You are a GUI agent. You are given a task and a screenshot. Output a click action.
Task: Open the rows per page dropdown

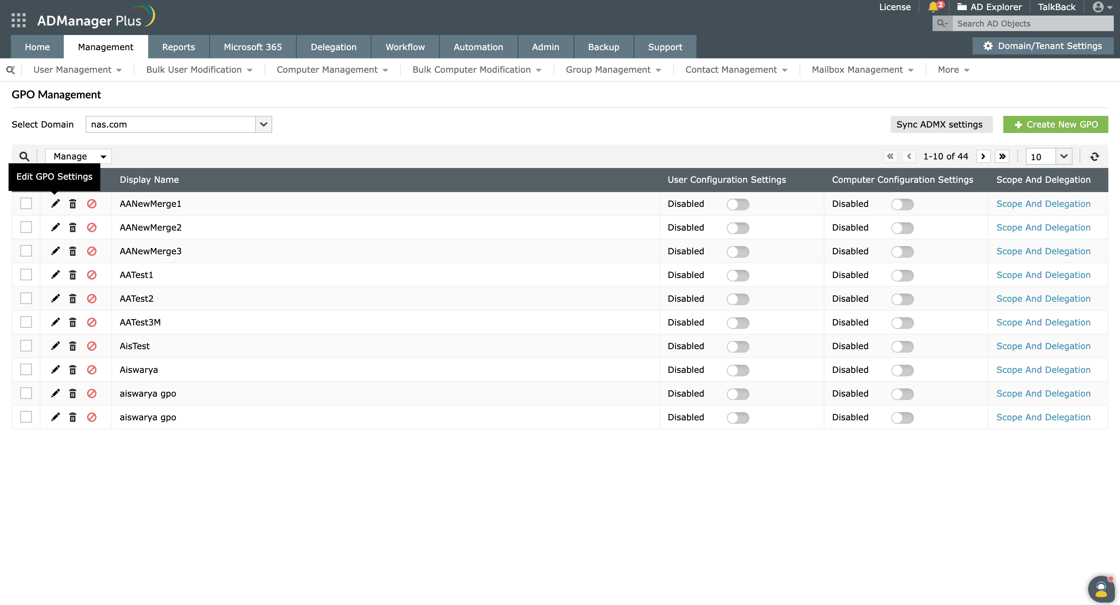(x=1064, y=156)
